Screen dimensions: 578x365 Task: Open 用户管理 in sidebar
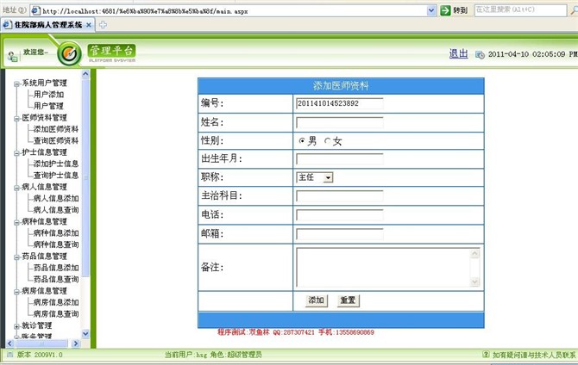48,106
